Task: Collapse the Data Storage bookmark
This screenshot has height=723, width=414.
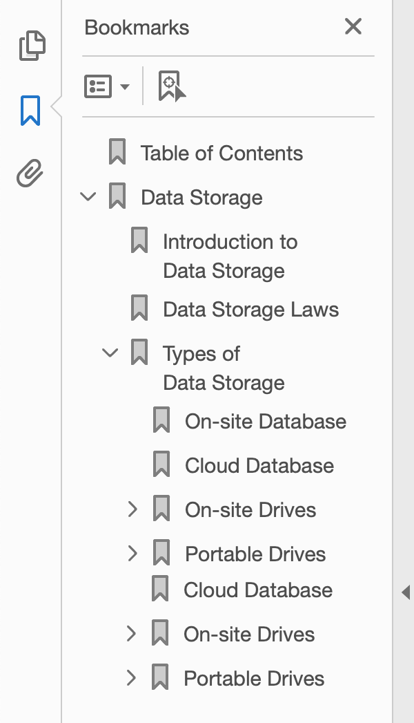Action: click(x=88, y=196)
